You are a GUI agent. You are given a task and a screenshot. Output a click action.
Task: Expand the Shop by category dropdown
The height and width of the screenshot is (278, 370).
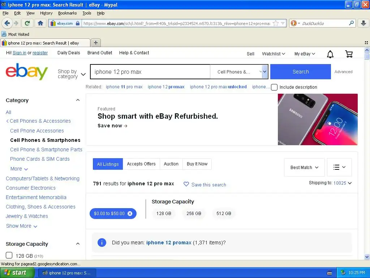click(x=72, y=74)
